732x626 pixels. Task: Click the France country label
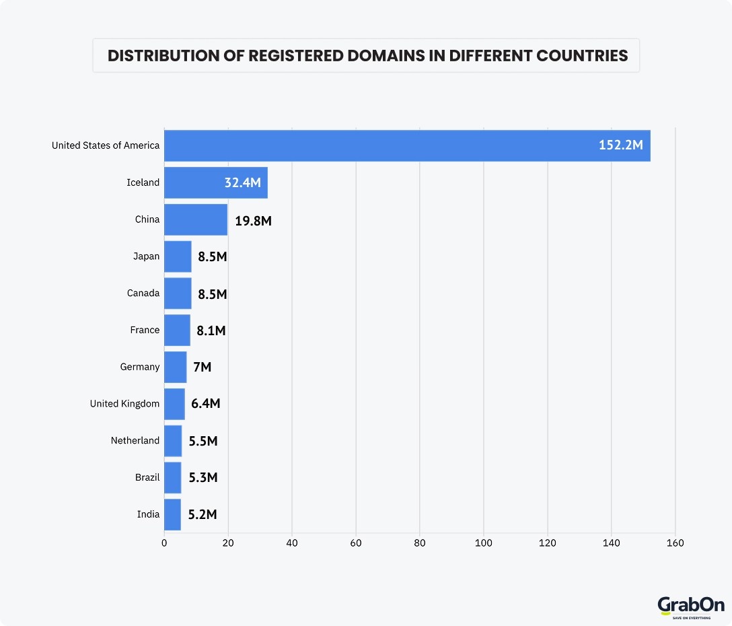(145, 330)
